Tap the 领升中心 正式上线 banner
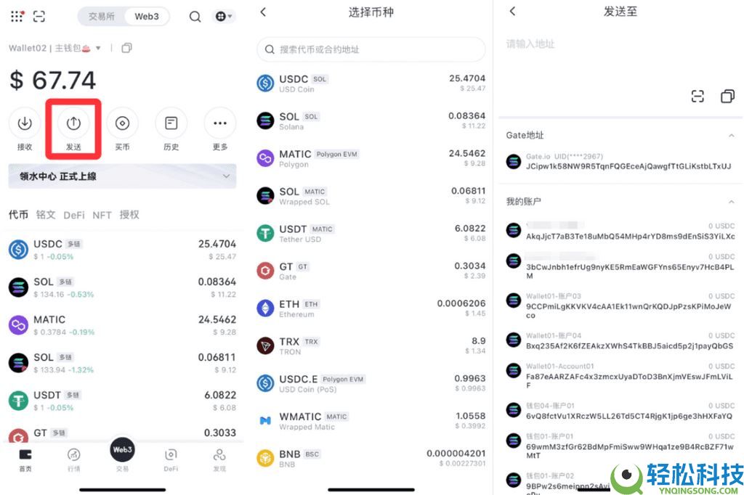This screenshot has height=495, width=744. click(x=121, y=176)
